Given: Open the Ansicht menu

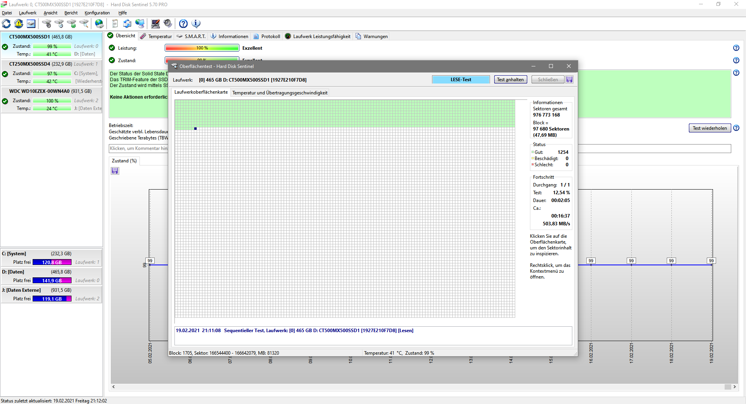Looking at the screenshot, I should click(x=51, y=13).
